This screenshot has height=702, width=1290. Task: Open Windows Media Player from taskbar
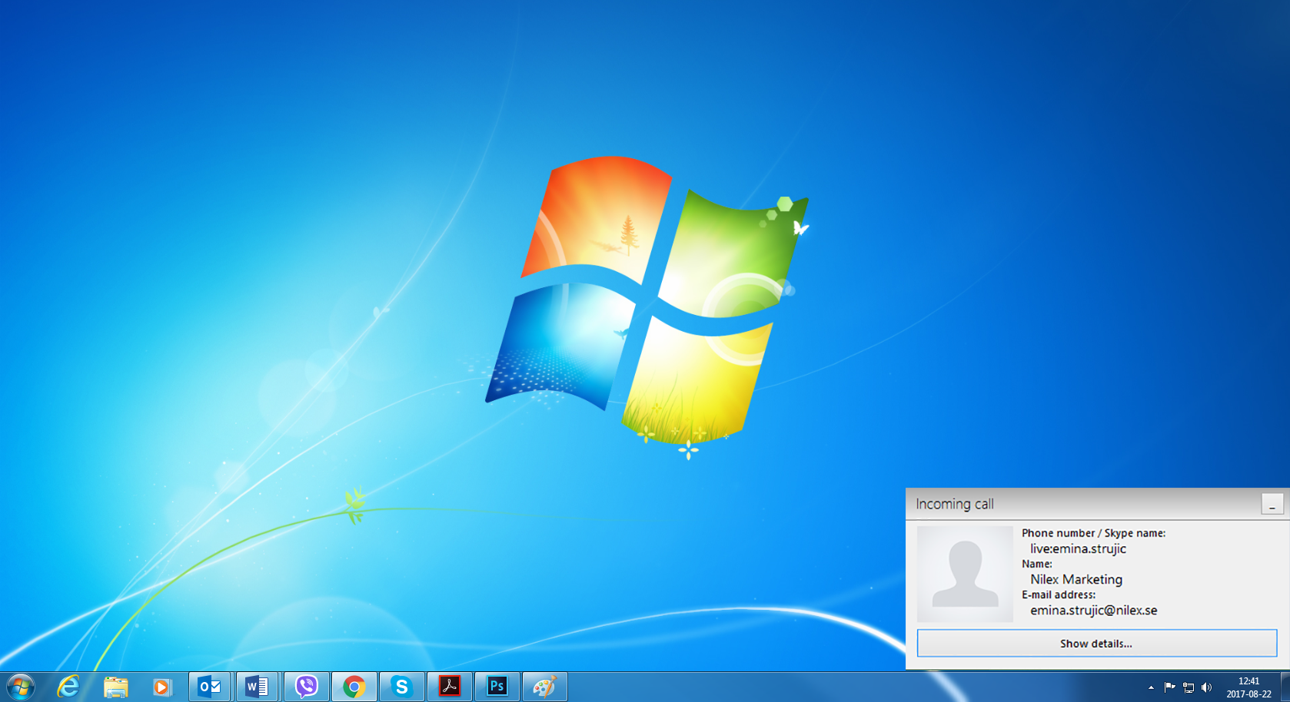pyautogui.click(x=161, y=686)
